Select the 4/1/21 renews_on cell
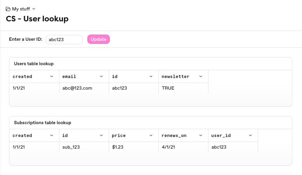The height and width of the screenshot is (175, 302). (x=183, y=147)
